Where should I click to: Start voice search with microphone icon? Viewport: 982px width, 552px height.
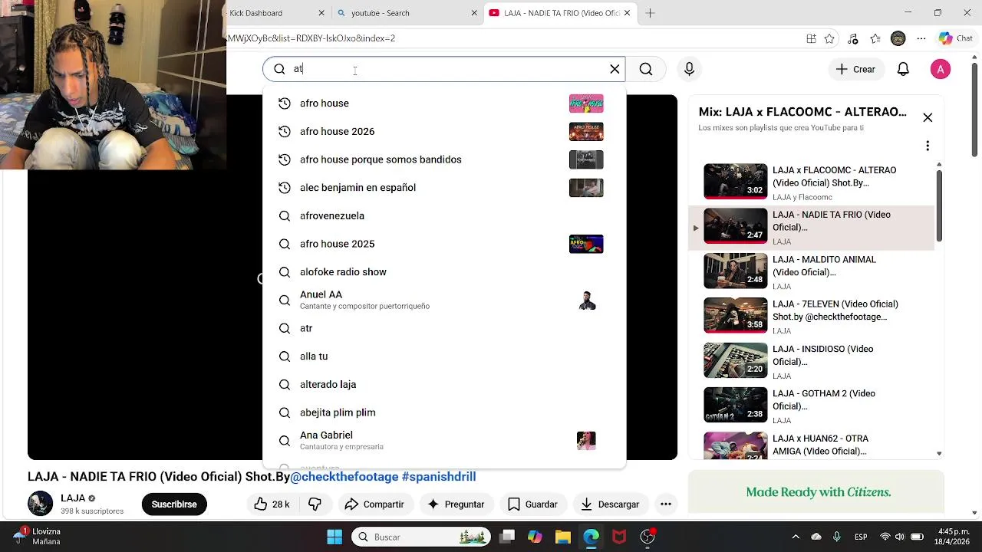click(x=689, y=69)
